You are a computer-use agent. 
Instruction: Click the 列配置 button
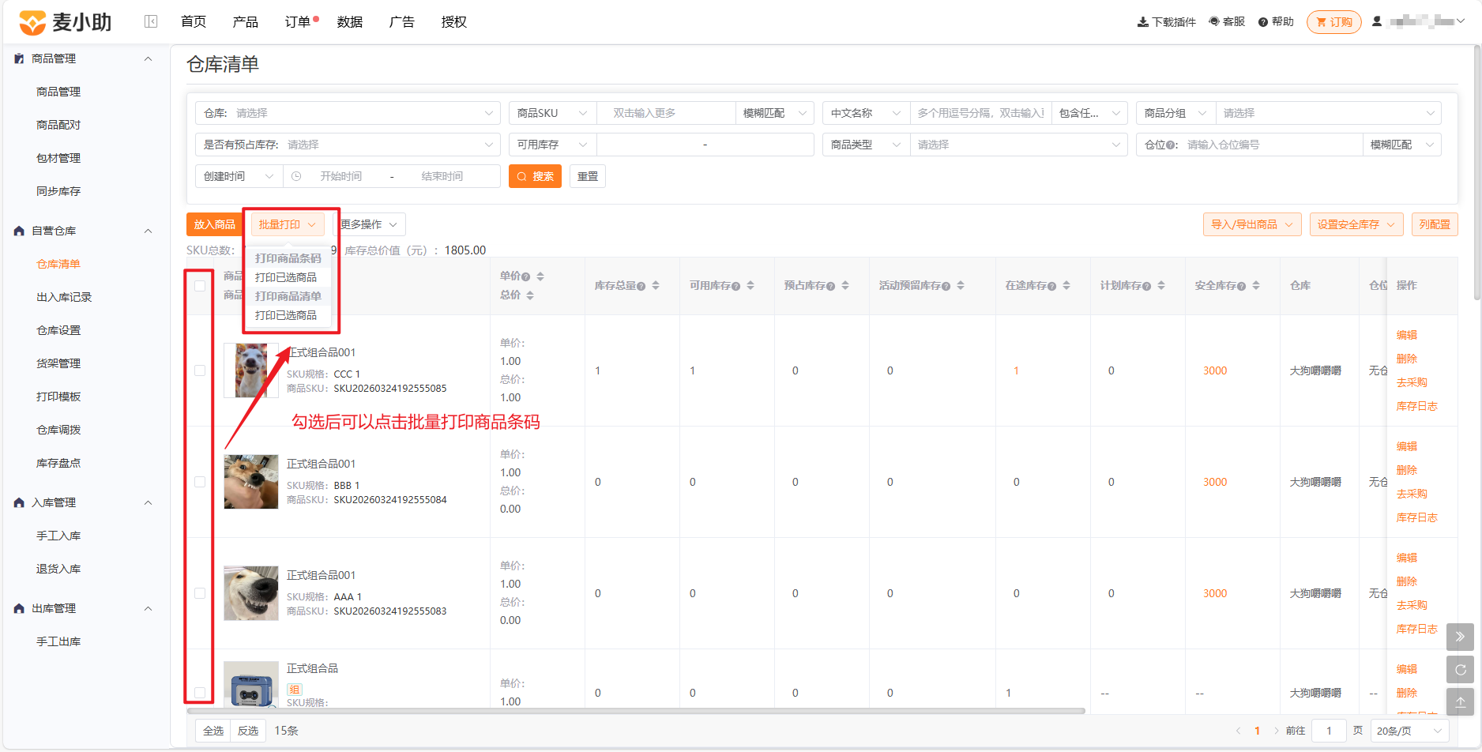coord(1435,224)
